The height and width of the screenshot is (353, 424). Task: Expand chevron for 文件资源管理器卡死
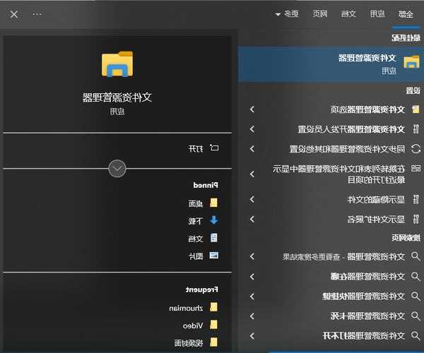coord(252,316)
